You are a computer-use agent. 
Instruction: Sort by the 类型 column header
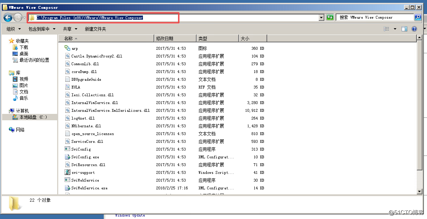218,38
